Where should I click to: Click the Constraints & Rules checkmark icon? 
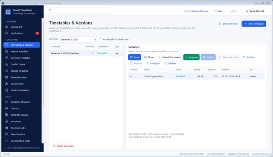coord(7,141)
